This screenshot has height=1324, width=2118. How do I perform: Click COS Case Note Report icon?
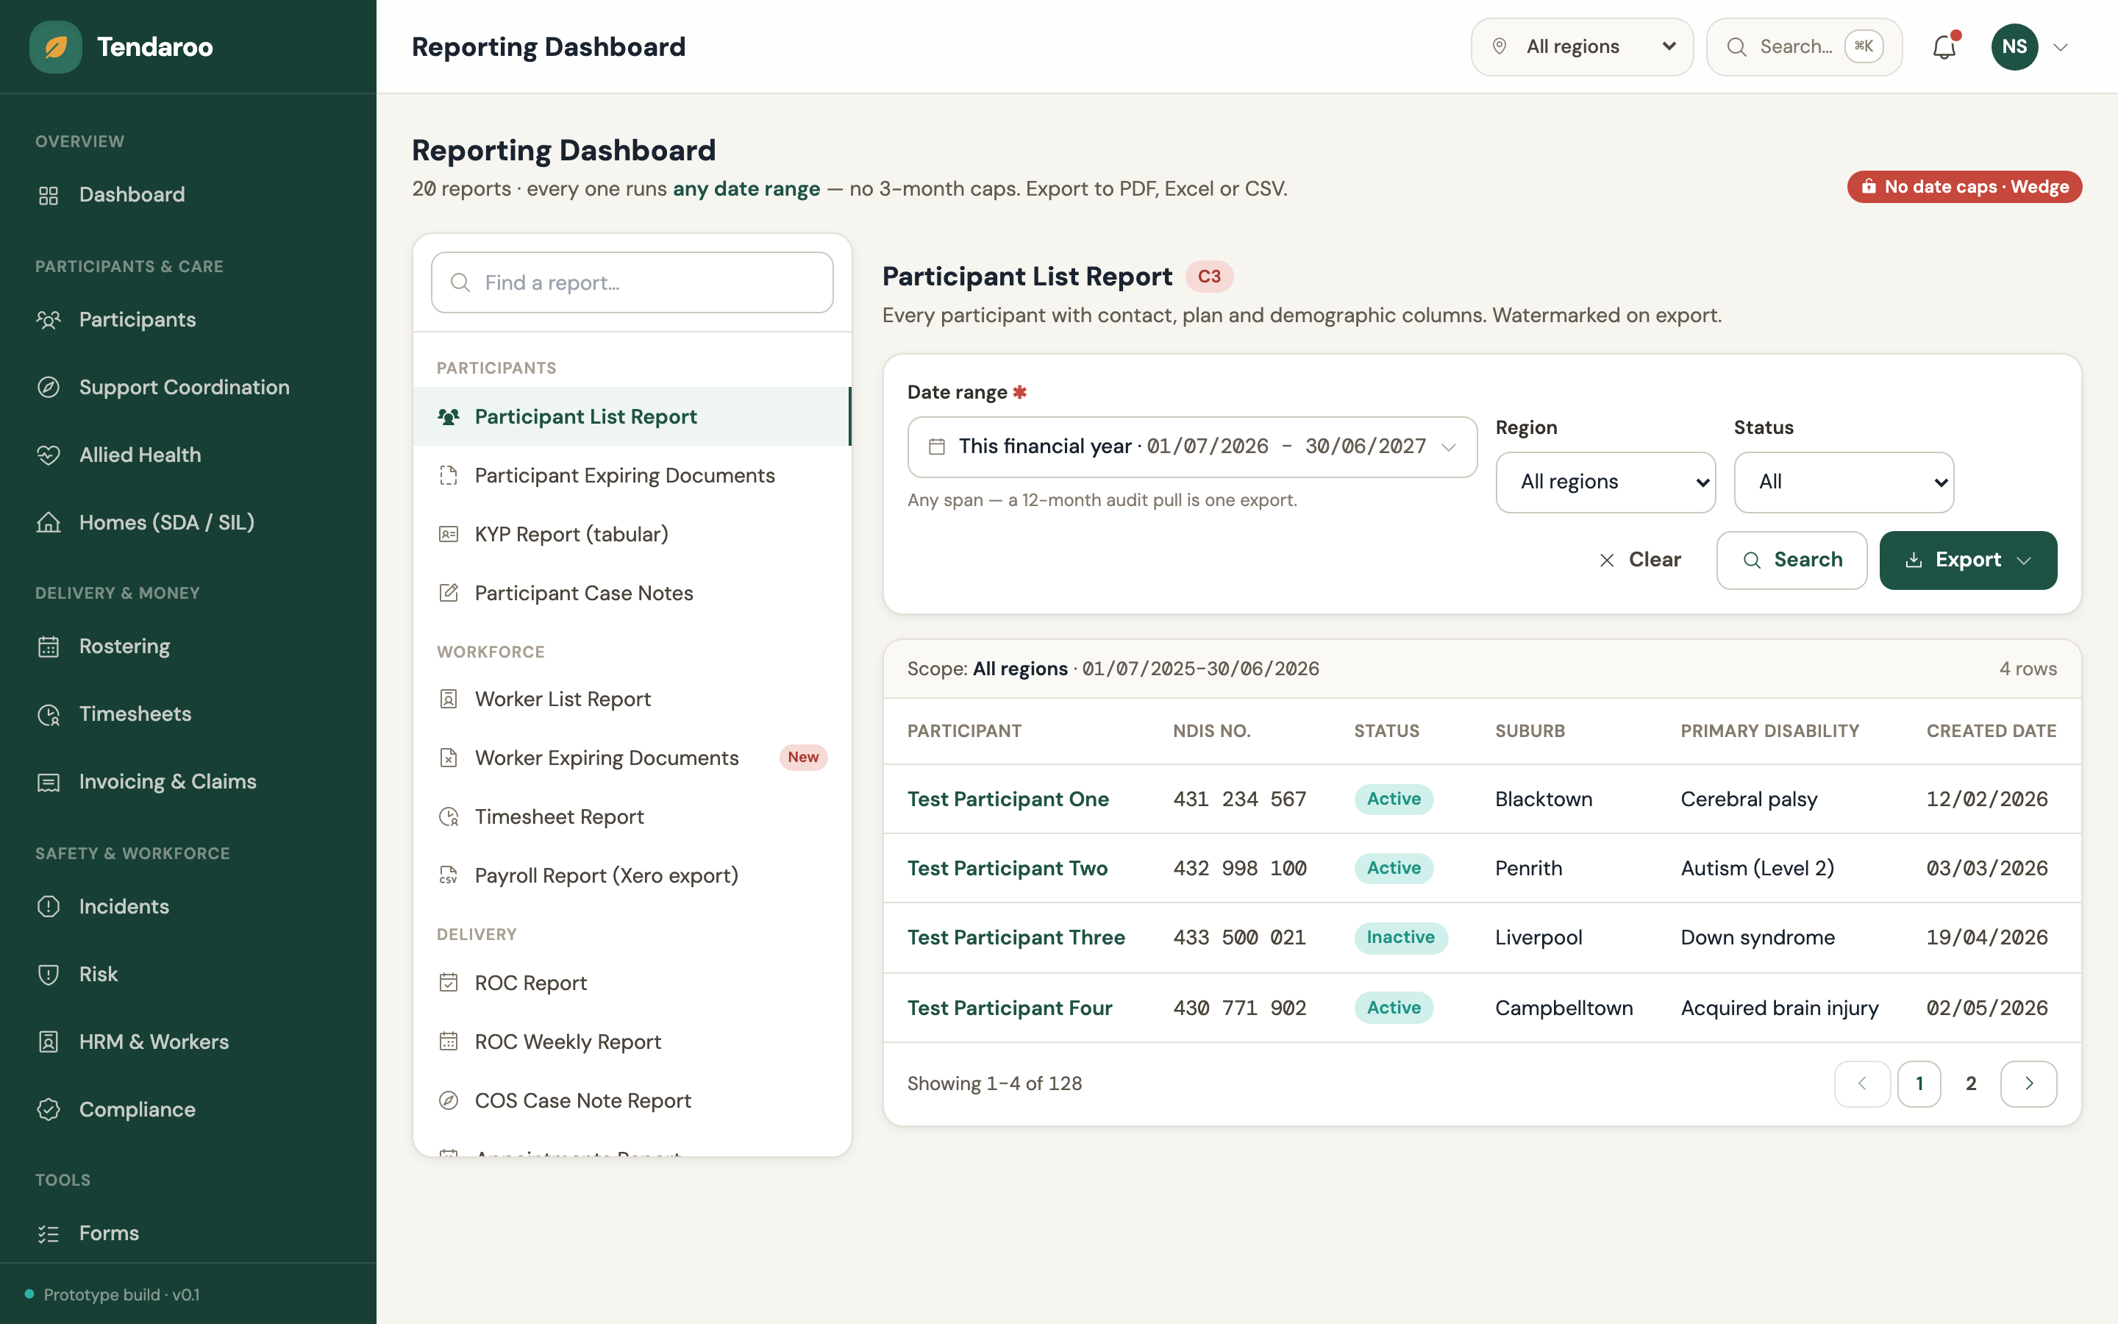tap(448, 1100)
